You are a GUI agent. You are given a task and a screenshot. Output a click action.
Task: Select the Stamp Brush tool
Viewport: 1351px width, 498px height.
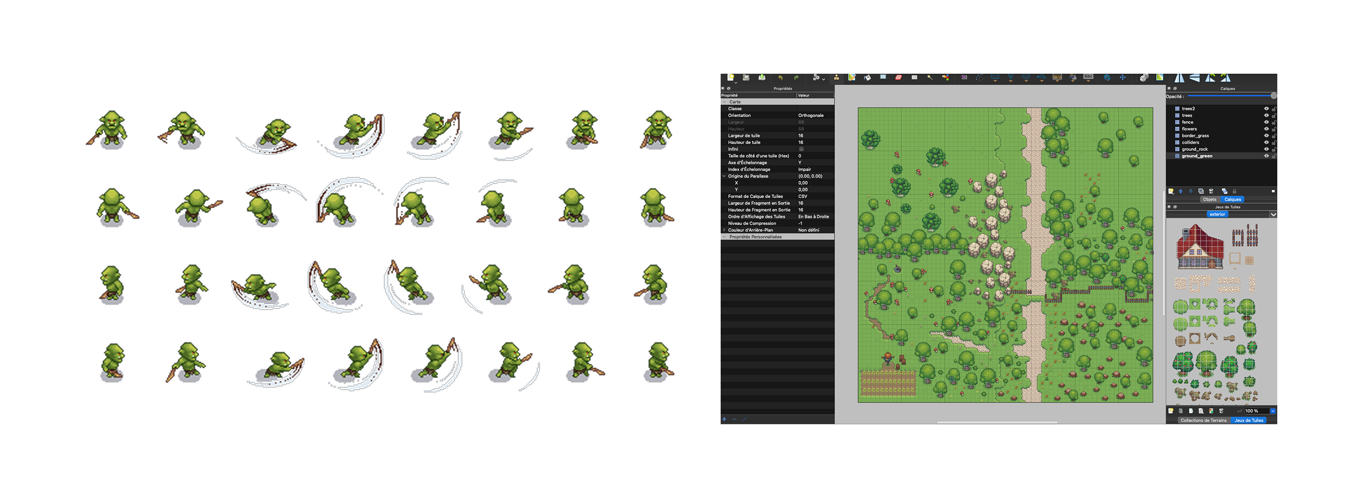point(836,78)
